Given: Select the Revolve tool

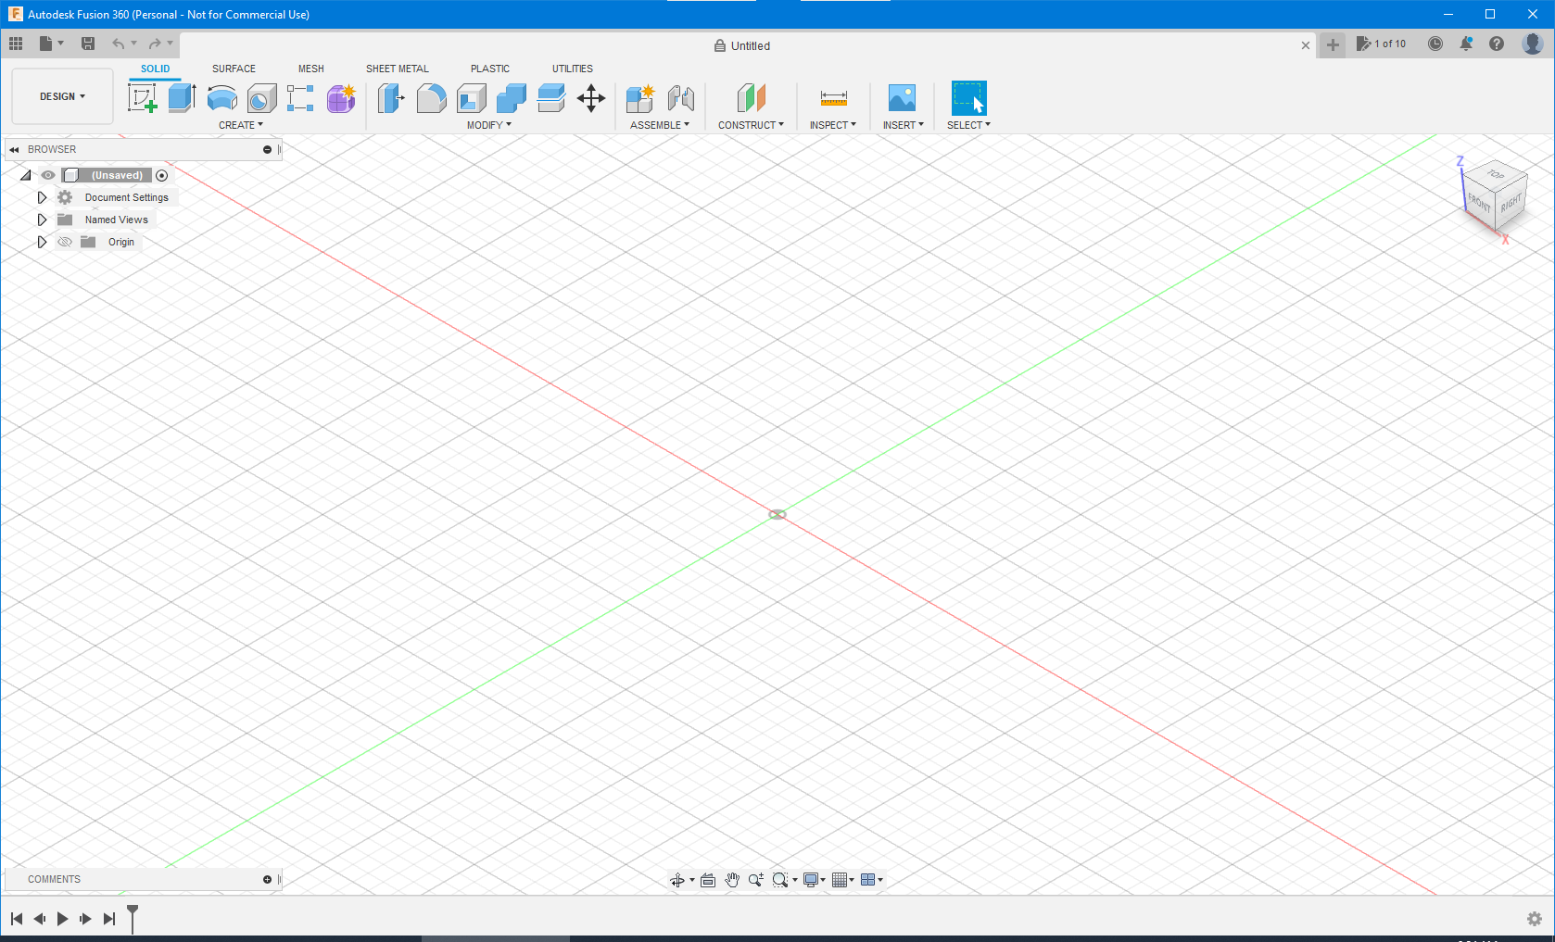Looking at the screenshot, I should pos(221,97).
